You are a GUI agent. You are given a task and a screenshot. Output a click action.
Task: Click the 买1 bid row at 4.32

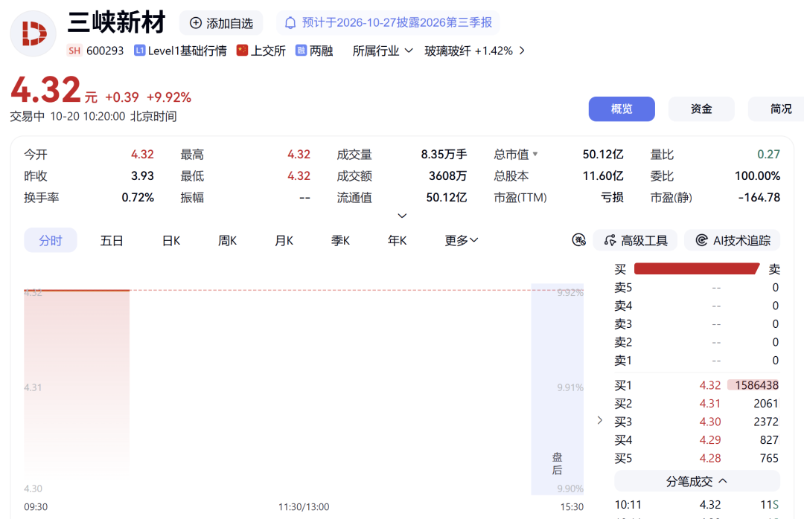[x=697, y=385]
